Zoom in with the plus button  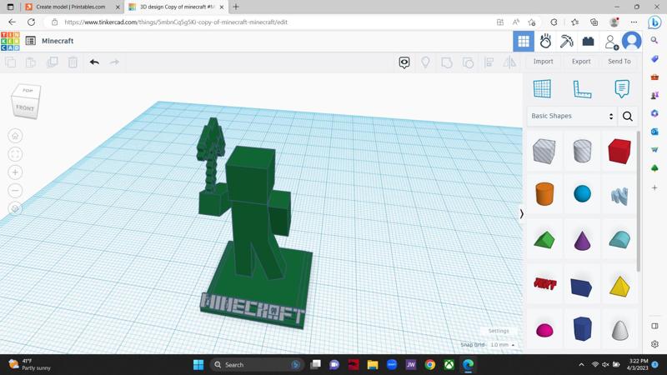click(15, 172)
